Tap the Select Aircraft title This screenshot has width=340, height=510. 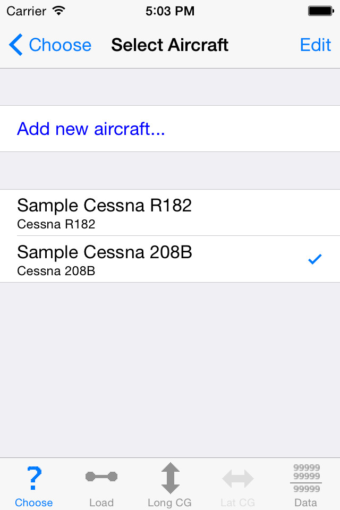[x=170, y=45]
